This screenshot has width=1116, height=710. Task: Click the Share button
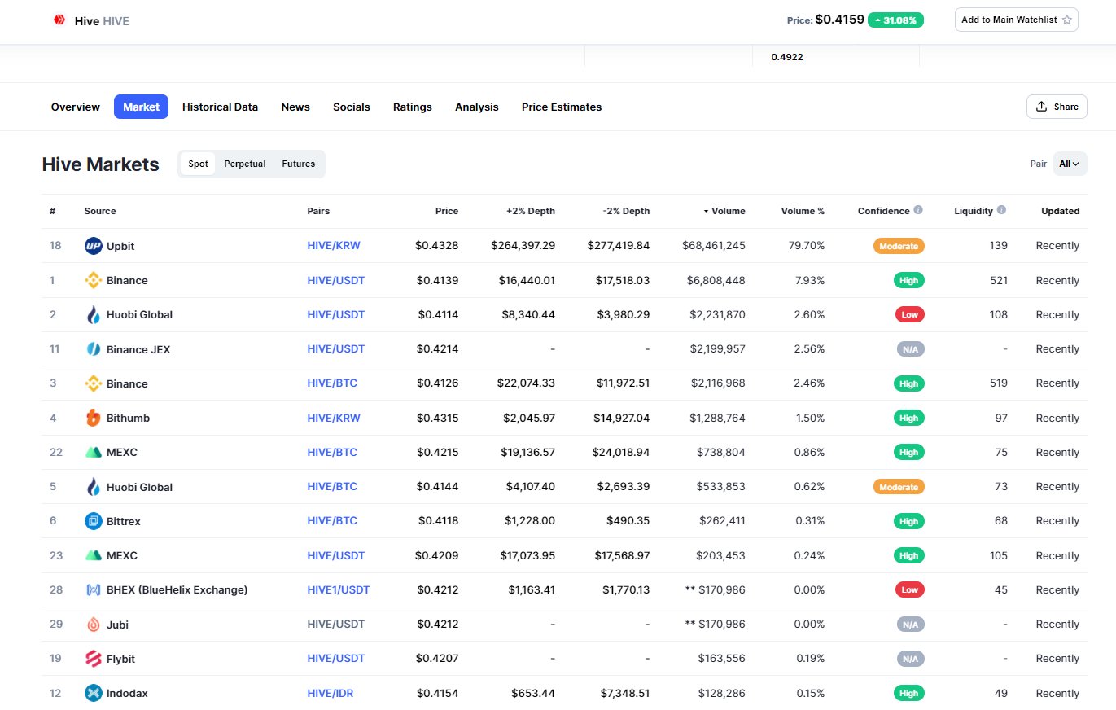tap(1057, 107)
